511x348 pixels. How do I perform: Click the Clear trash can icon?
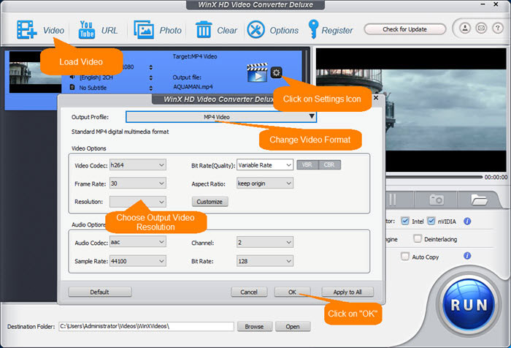[204, 30]
